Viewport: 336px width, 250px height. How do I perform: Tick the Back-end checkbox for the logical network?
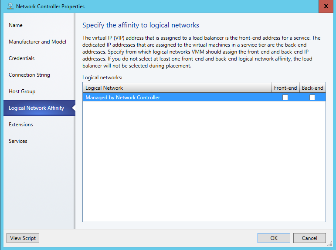[x=312, y=98]
